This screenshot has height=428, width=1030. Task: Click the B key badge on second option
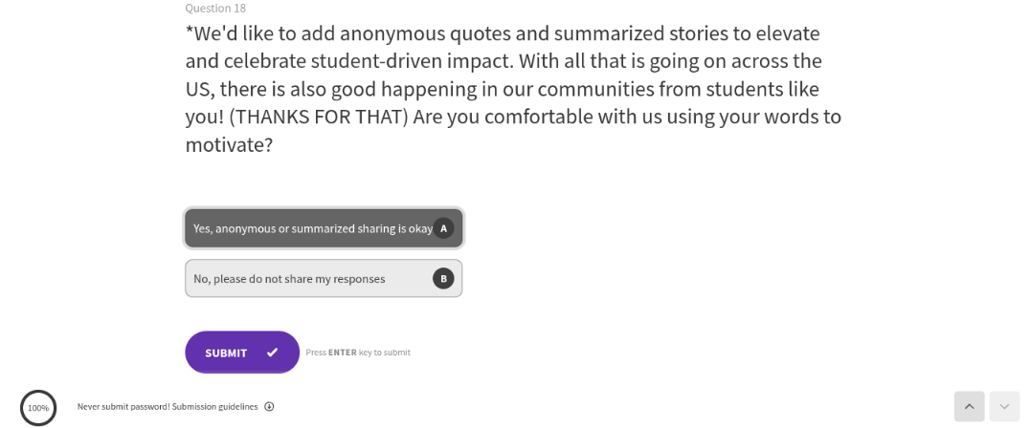coord(442,279)
